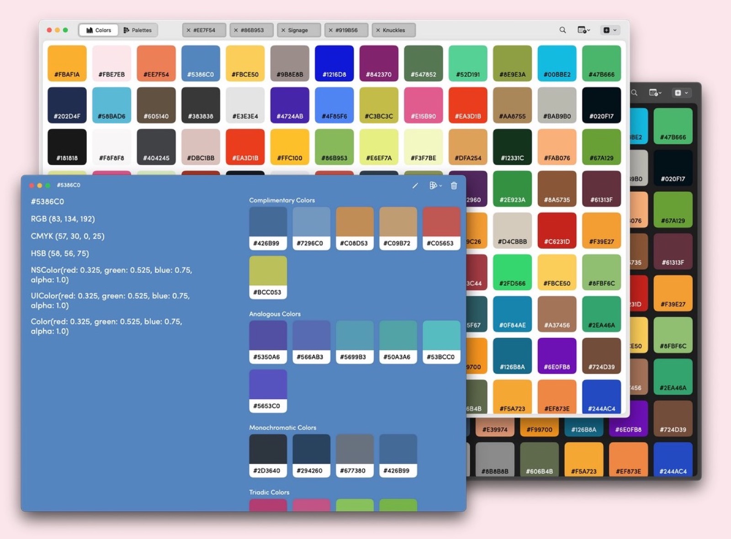Select the #919B56 tab
Image resolution: width=731 pixels, height=539 pixels.
pyautogui.click(x=346, y=30)
